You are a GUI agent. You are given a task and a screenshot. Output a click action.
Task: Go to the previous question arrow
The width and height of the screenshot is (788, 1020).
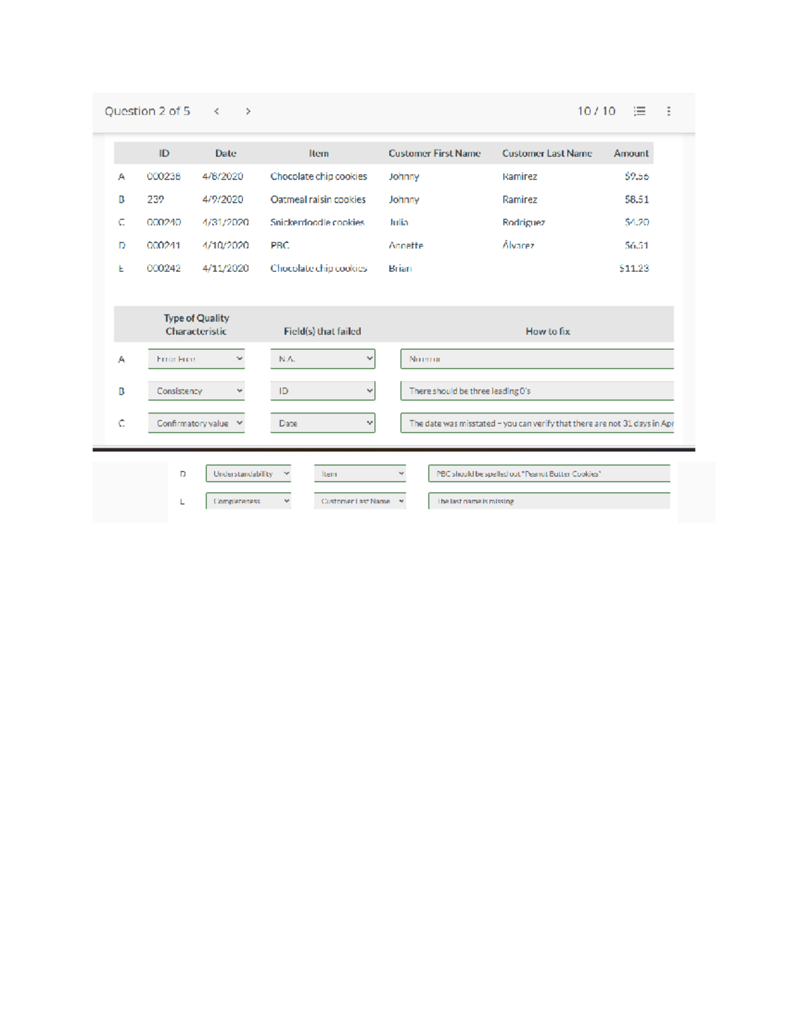coord(217,112)
